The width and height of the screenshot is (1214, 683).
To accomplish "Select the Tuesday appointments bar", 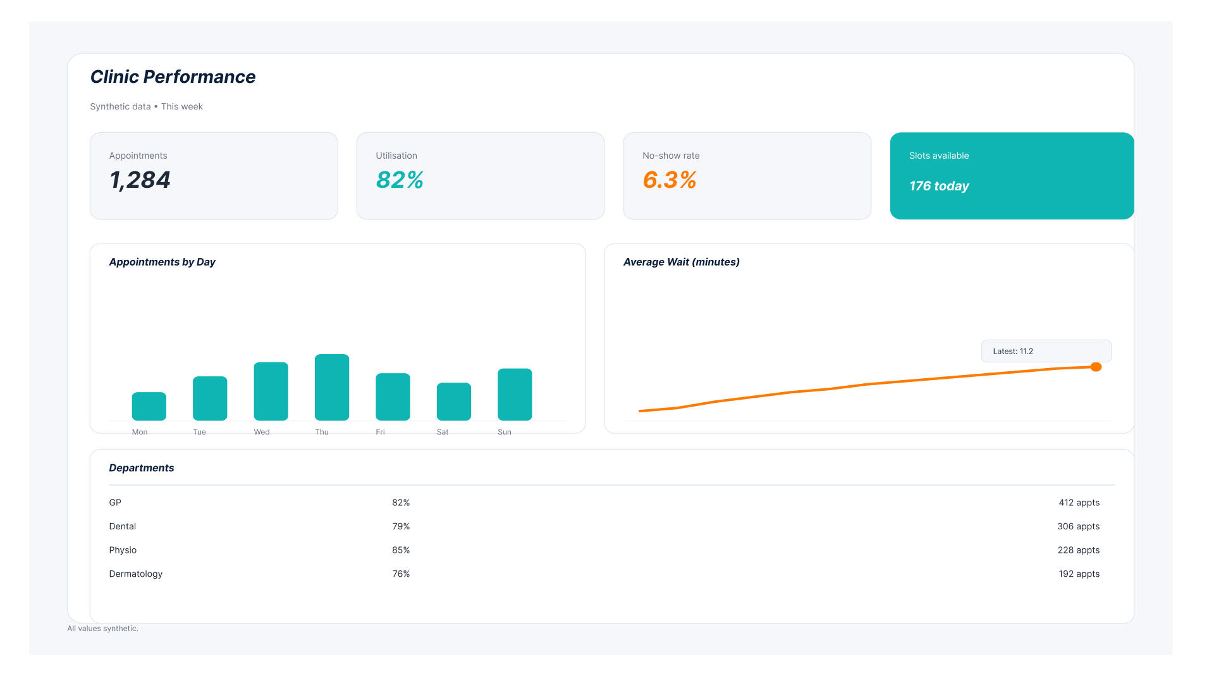I will click(210, 398).
